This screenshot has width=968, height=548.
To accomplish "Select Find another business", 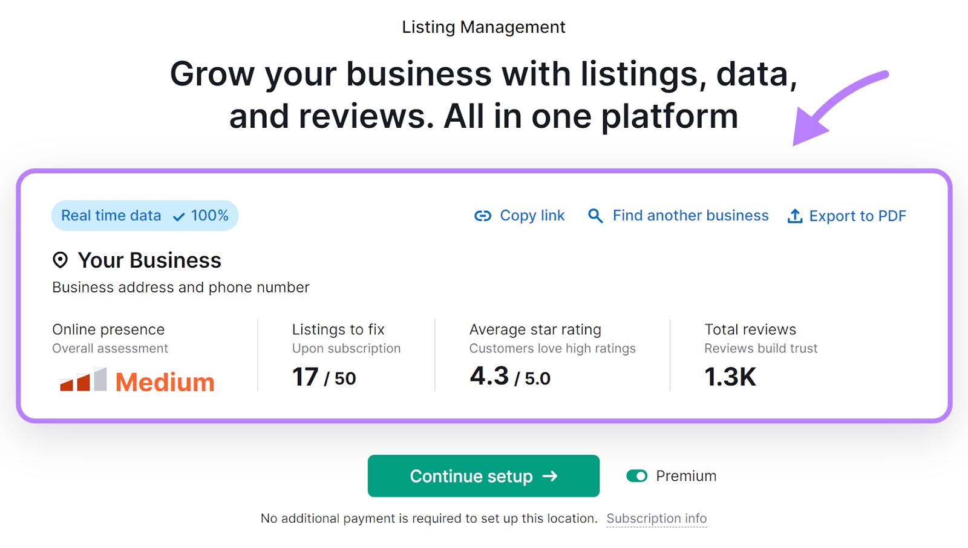I will click(690, 216).
